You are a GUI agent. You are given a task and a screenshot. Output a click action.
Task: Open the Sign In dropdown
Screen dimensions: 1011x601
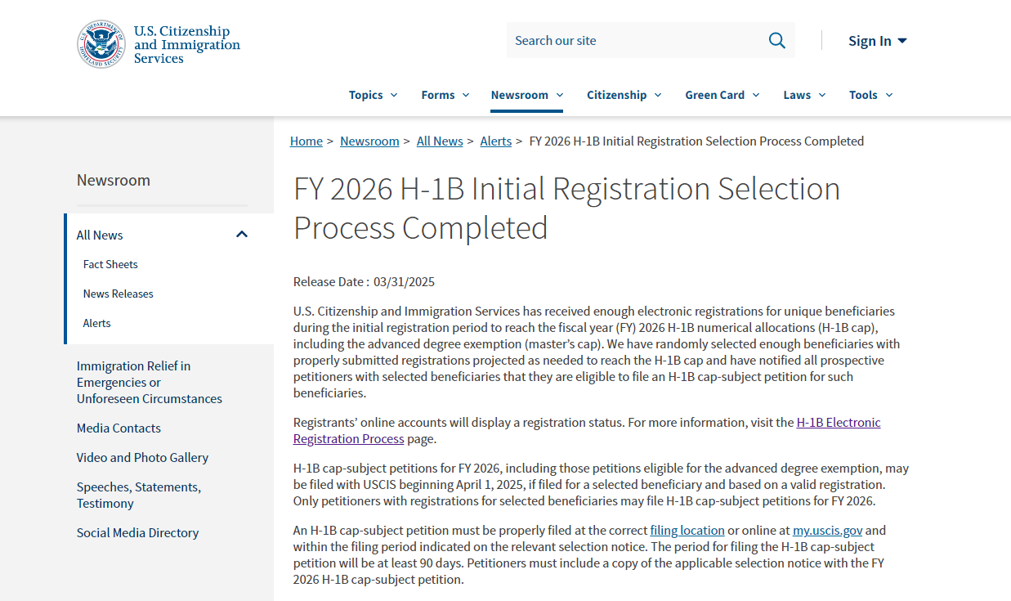(877, 41)
